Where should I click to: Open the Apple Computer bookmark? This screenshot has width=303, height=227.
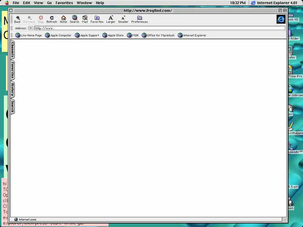point(58,35)
